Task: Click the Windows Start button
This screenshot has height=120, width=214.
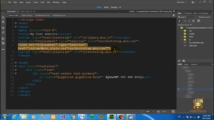Action: (x=4, y=117)
